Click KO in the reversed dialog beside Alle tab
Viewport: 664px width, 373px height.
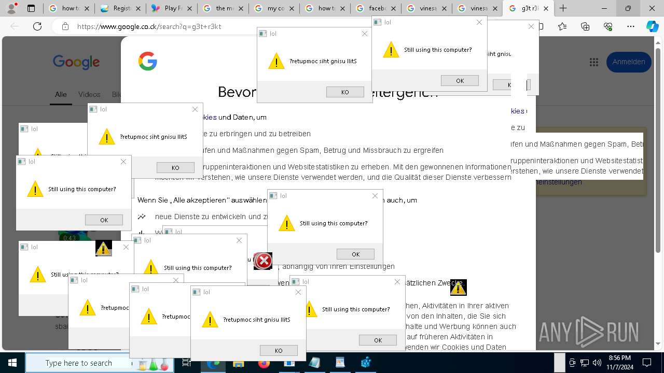(x=175, y=167)
